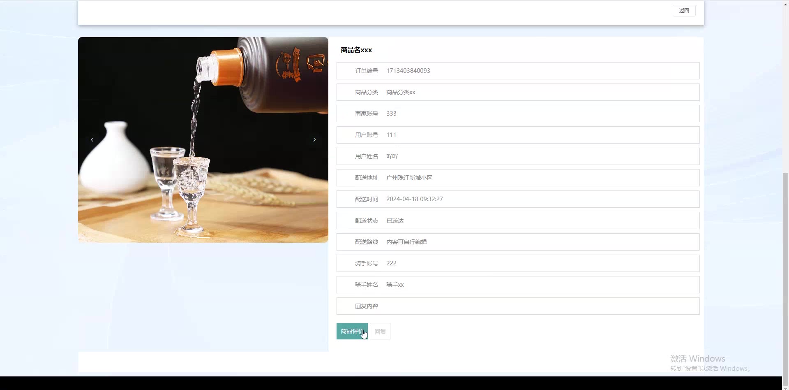This screenshot has height=390, width=789.
Task: Select order number 1713403840093
Action: [x=408, y=71]
